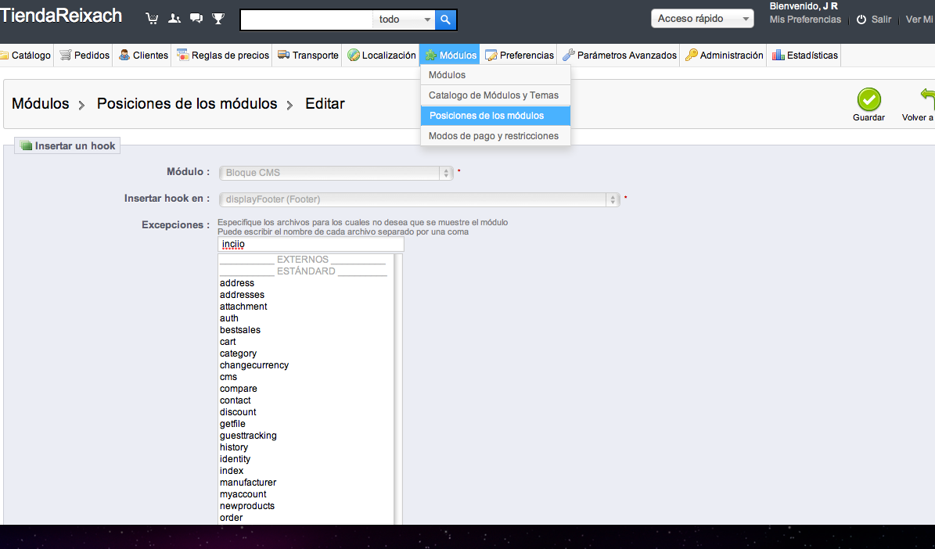Click the TiendaReixach store title
Screen dimensions: 935x549
[61, 16]
